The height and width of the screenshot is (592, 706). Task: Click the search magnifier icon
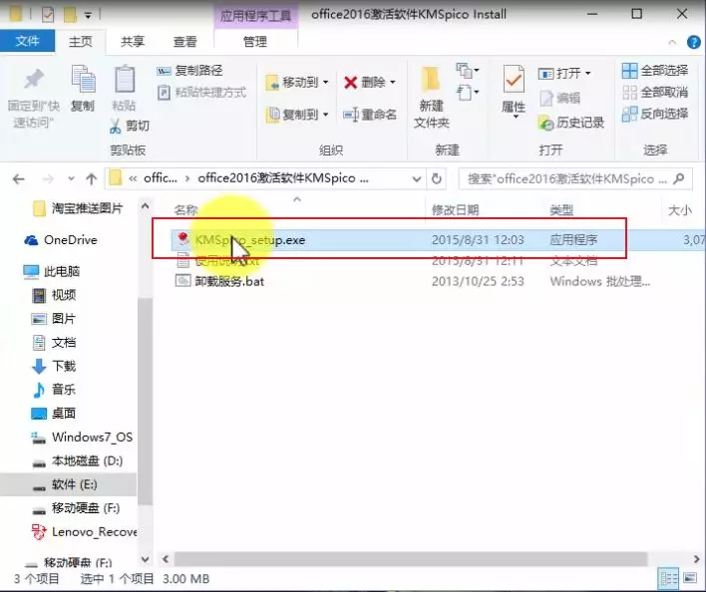tap(678, 179)
